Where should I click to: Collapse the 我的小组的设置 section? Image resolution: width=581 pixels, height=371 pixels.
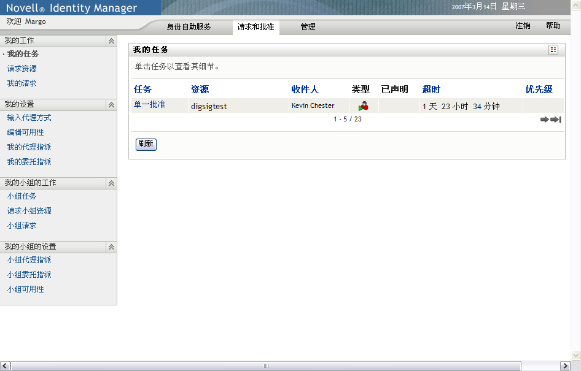tap(111, 247)
